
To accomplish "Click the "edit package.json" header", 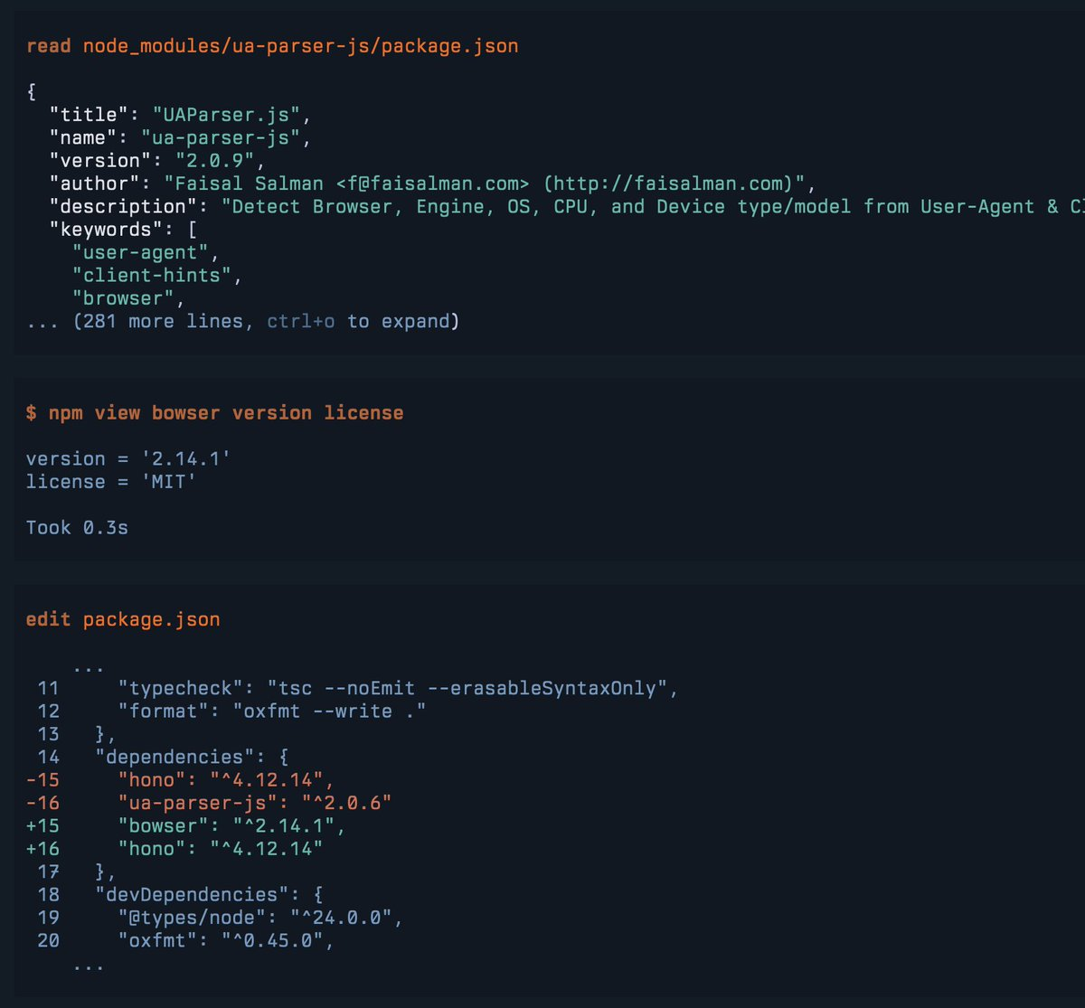I will [x=122, y=619].
